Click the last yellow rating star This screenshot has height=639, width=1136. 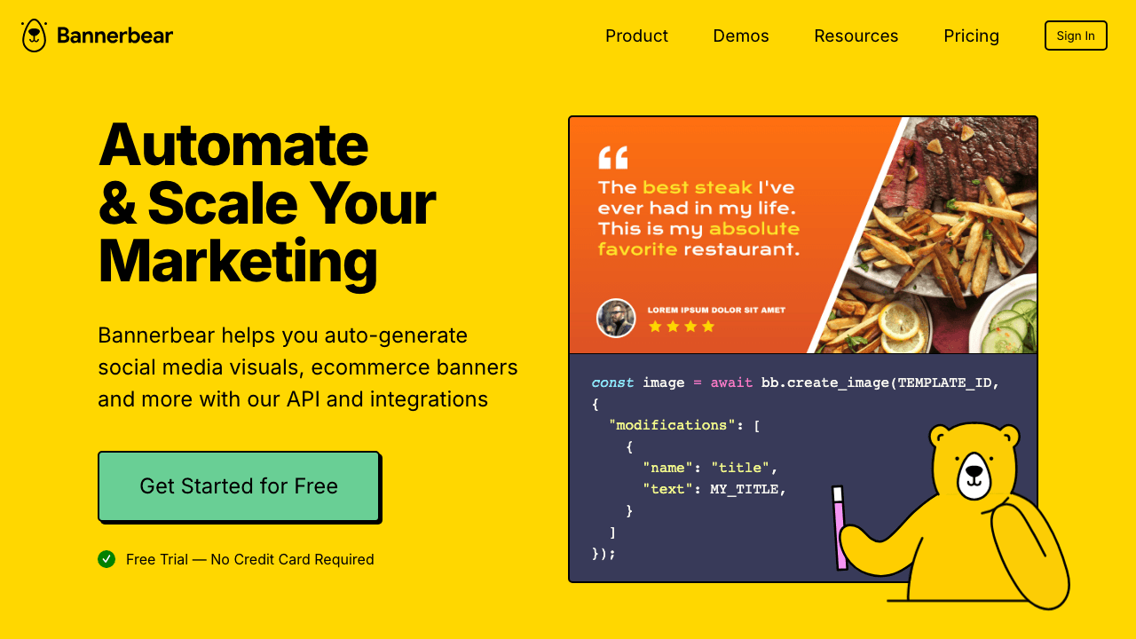(x=708, y=327)
